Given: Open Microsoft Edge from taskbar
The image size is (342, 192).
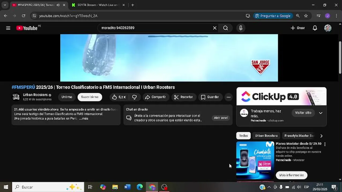Looking at the screenshot, I should (140, 187).
